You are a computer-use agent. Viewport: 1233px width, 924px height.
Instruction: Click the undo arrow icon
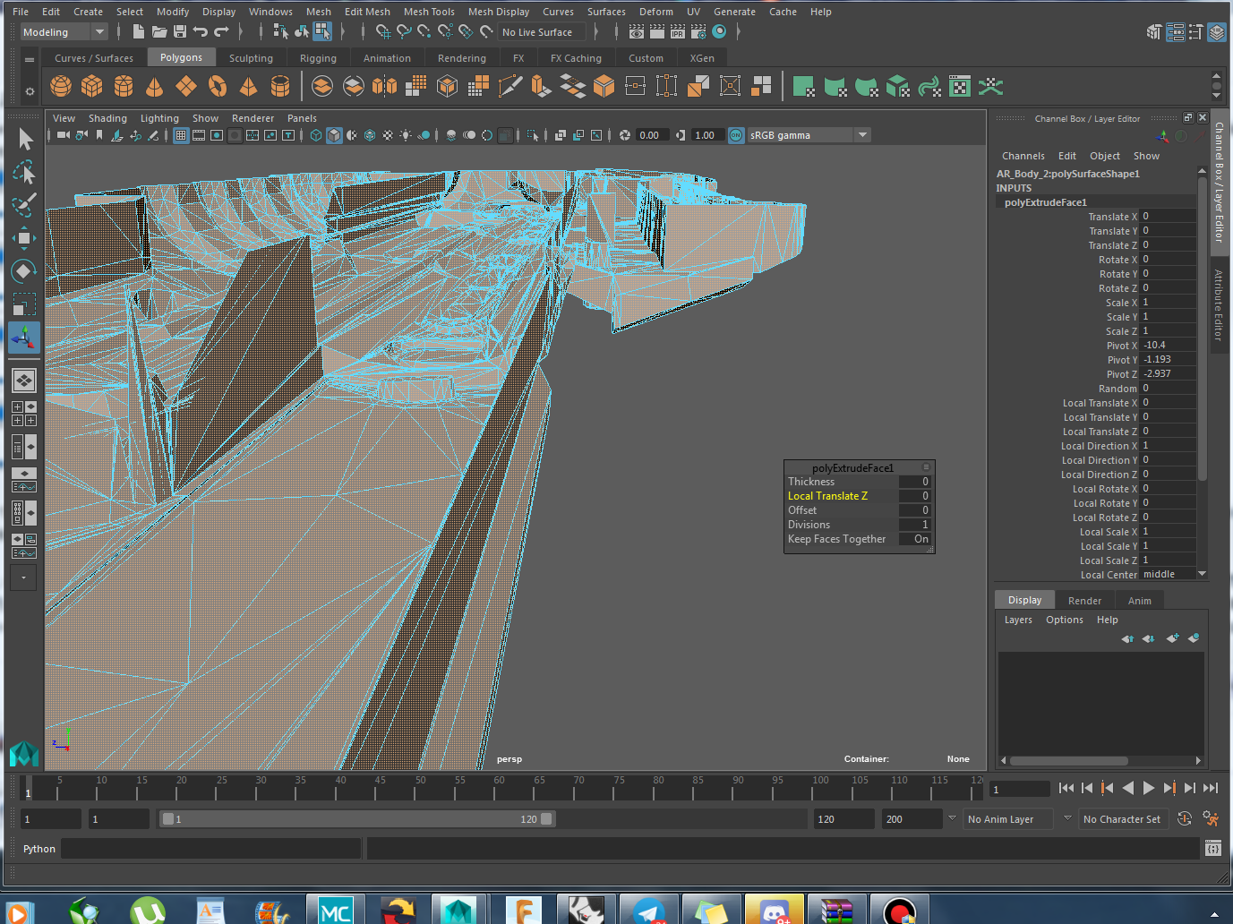(x=201, y=32)
